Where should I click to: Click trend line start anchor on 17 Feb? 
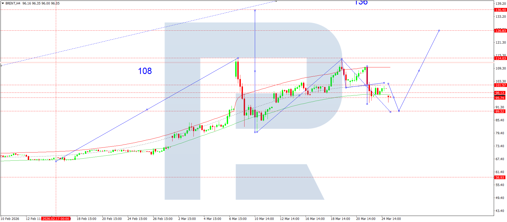click(56, 161)
